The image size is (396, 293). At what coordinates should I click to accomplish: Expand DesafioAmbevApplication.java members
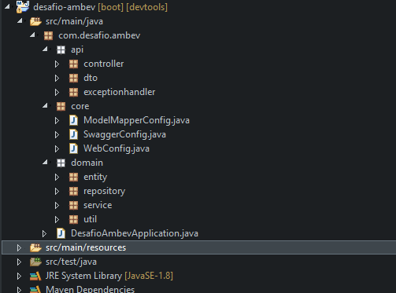44,233
